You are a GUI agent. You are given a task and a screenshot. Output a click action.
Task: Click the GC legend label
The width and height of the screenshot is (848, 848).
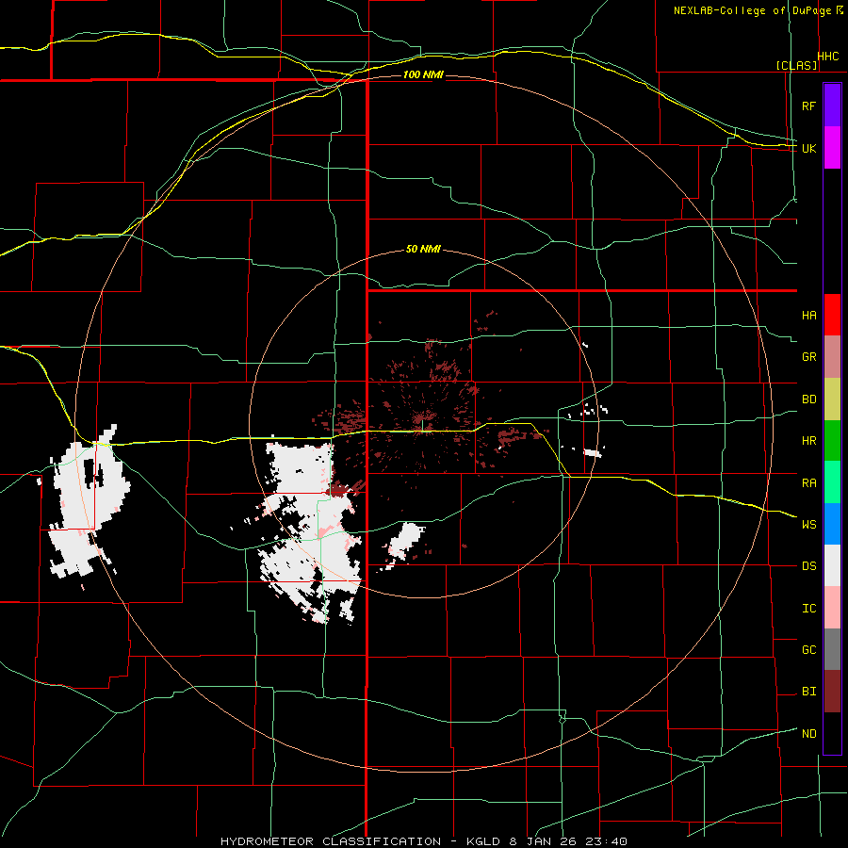click(808, 650)
